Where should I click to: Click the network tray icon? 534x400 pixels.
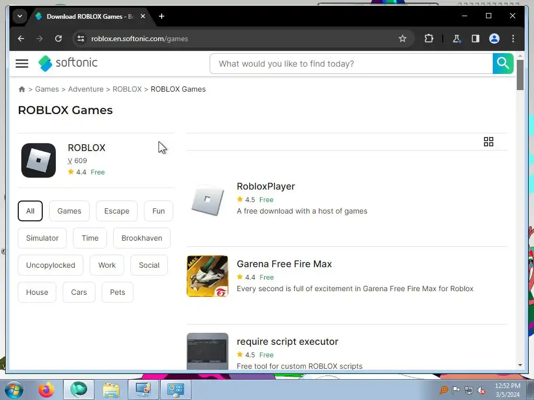click(x=469, y=391)
